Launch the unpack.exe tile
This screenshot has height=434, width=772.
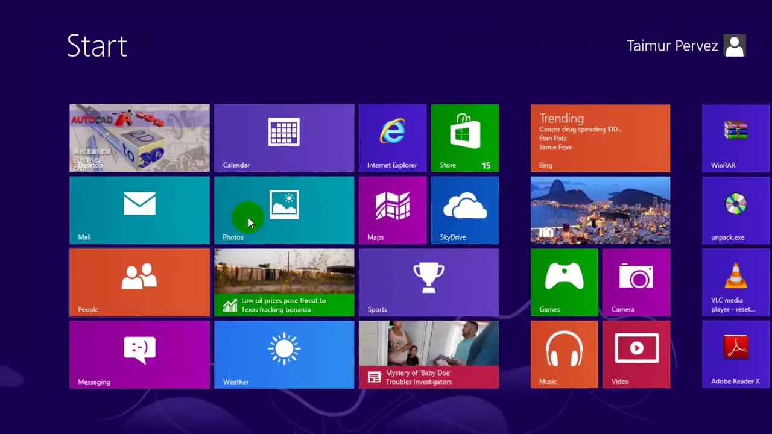pos(736,210)
